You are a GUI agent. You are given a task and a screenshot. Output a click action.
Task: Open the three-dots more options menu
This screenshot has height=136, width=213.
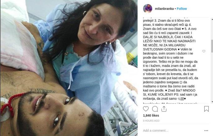point(206,131)
